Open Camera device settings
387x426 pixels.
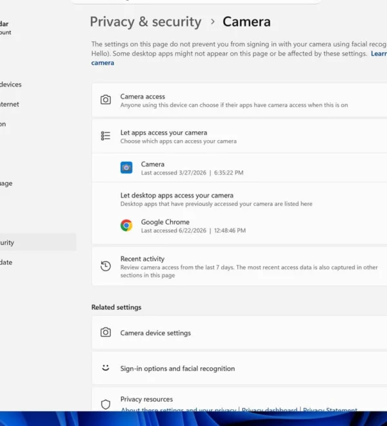tap(239, 332)
